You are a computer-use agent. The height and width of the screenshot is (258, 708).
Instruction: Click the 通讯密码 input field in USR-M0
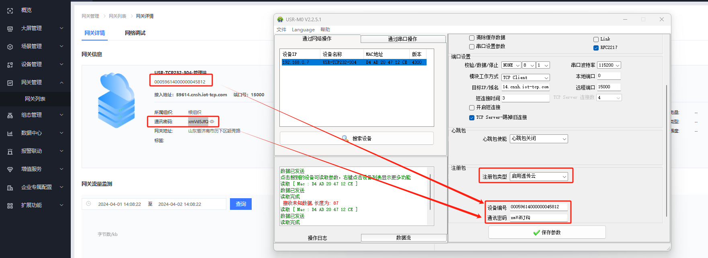539,217
